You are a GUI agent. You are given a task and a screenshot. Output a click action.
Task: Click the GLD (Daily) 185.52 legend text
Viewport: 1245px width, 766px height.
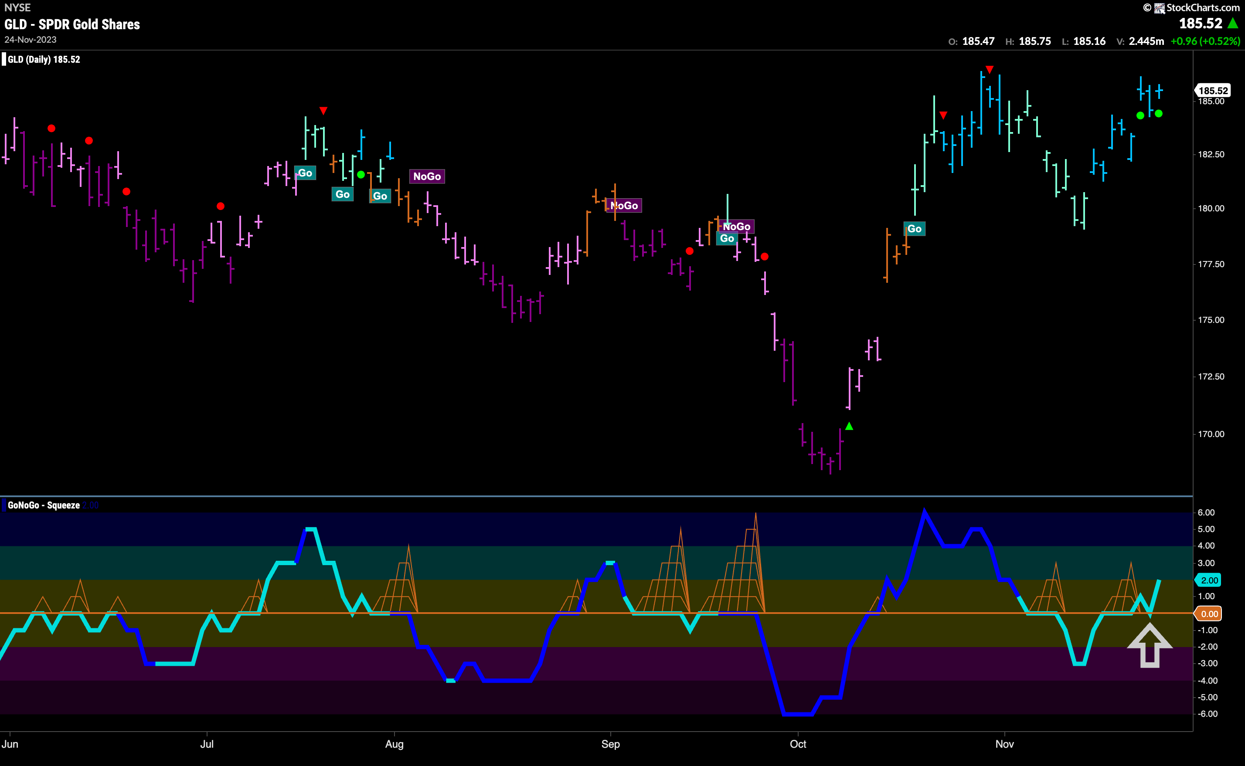(x=44, y=59)
